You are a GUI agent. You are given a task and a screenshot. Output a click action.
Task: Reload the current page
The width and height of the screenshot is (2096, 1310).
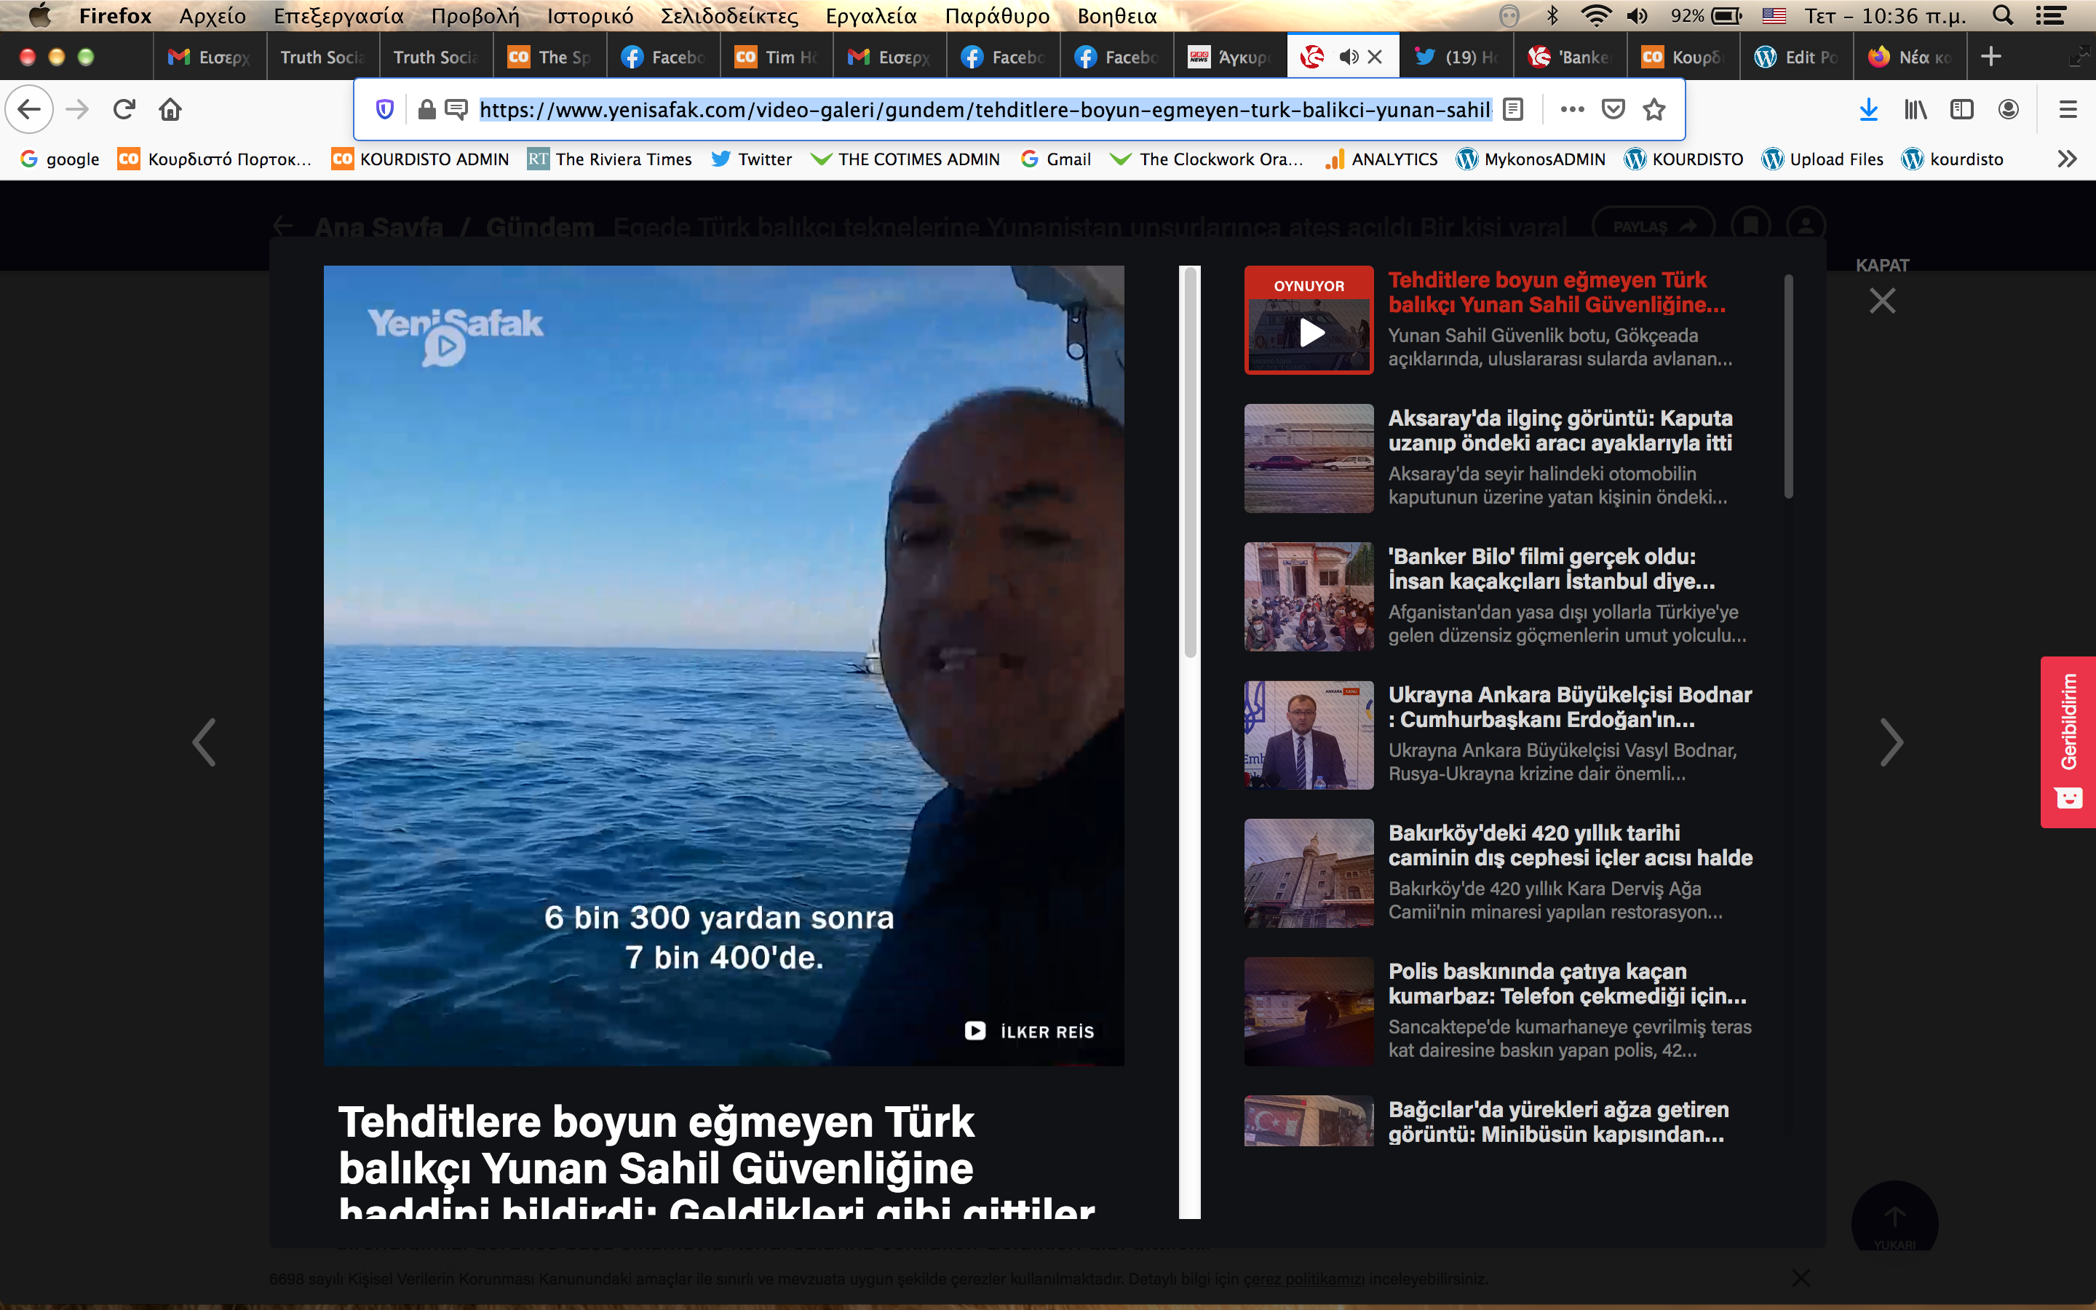click(124, 109)
